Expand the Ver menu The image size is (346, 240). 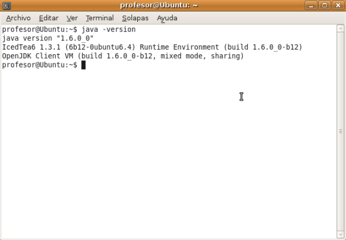click(x=72, y=18)
